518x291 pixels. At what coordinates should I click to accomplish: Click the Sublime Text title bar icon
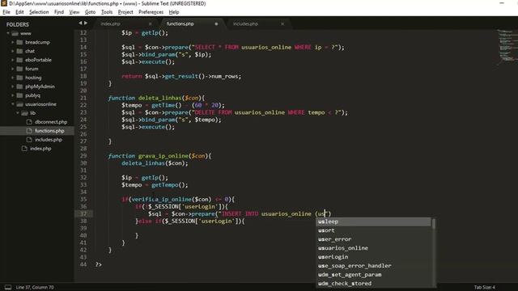tap(4, 3)
